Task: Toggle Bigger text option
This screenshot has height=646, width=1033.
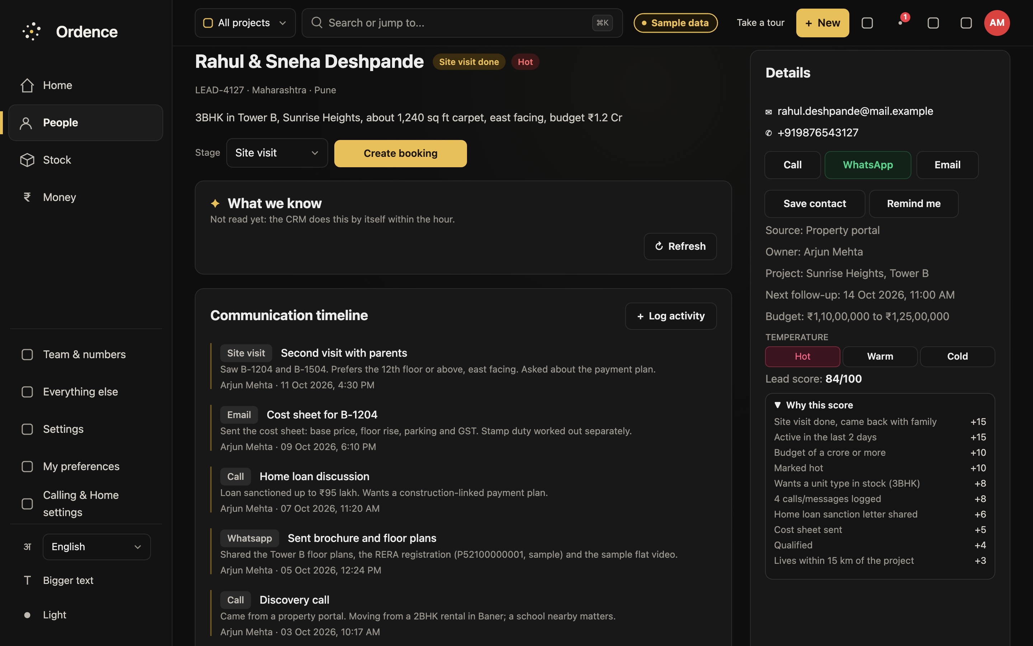Action: coord(85,580)
